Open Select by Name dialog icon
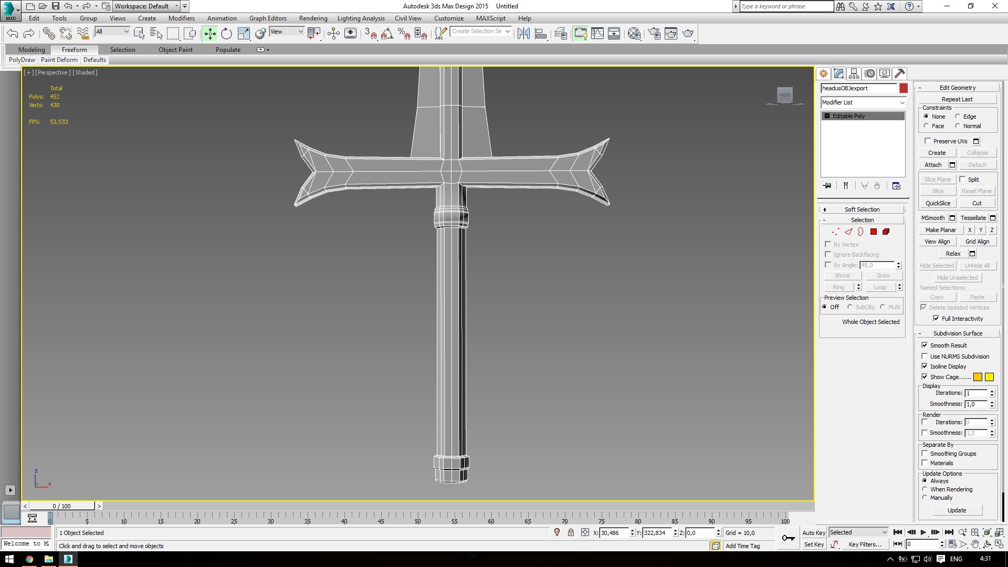The image size is (1008, 567). (x=156, y=34)
